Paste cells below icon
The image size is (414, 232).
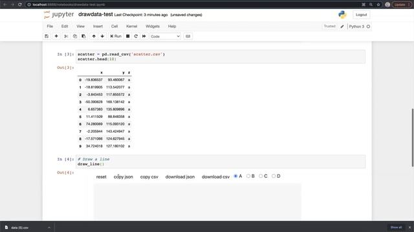tap(83, 36)
